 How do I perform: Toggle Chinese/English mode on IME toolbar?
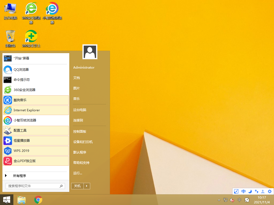coord(243,191)
